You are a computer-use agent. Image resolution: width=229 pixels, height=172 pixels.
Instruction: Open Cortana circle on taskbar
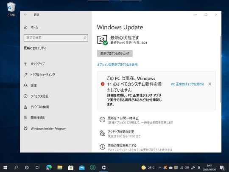[x=27, y=167]
